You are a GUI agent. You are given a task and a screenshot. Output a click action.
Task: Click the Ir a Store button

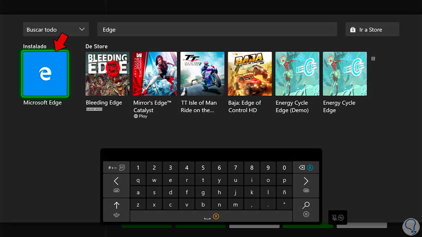(372, 29)
